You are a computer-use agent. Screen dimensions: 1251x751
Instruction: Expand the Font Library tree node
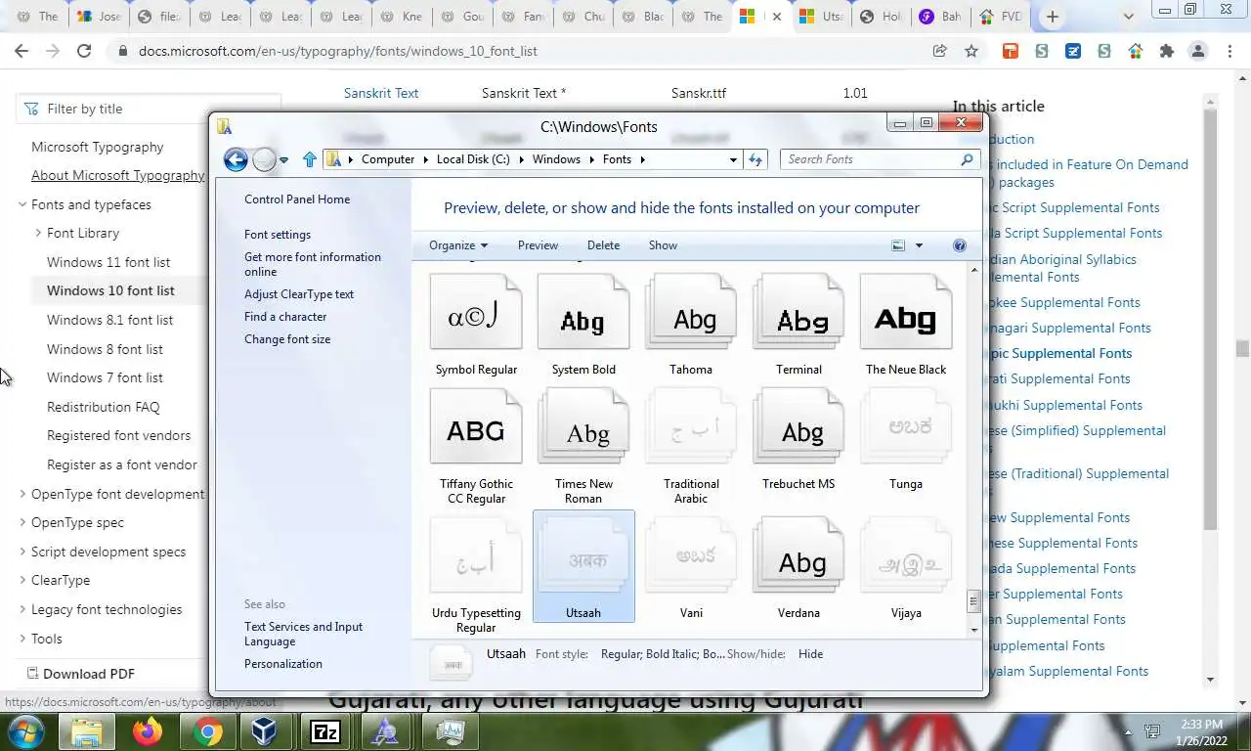[38, 233]
